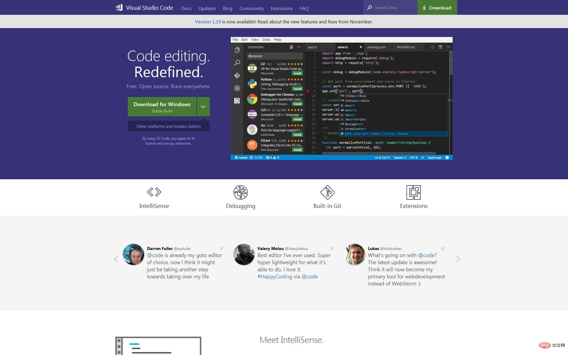This screenshot has height=355, width=568.
Task: Open the Version 1.19 release link
Action: coord(208,22)
